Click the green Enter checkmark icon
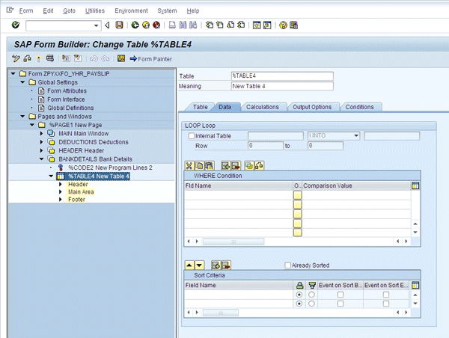Image resolution: width=449 pixels, height=338 pixels. click(15, 25)
